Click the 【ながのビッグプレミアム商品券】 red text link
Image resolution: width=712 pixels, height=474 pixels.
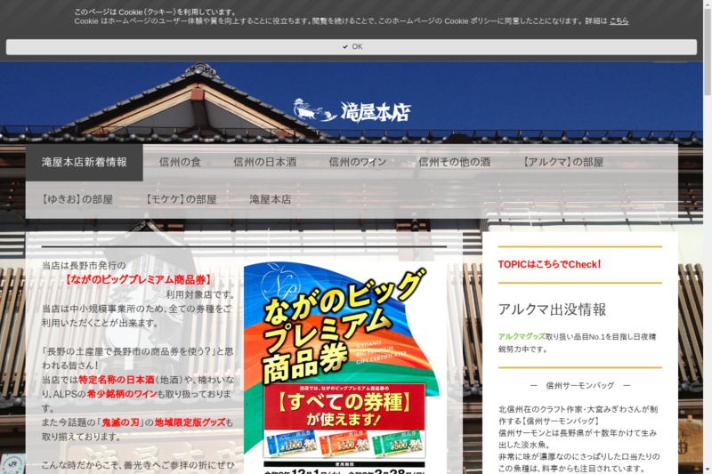[138, 279]
